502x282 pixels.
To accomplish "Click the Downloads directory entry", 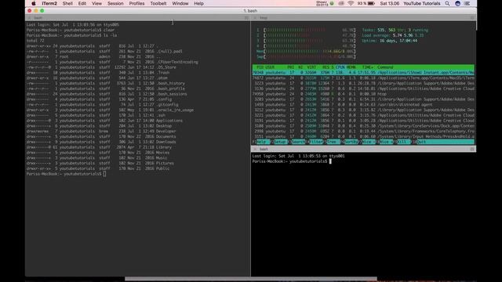I will point(166,142).
